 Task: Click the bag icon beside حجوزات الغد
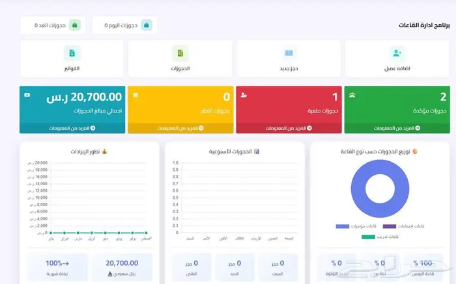click(75, 25)
